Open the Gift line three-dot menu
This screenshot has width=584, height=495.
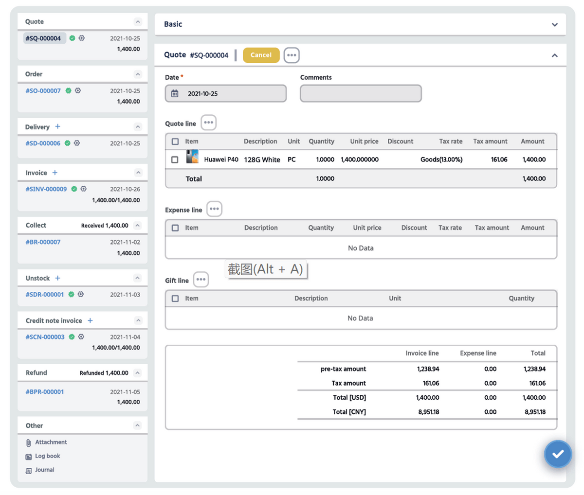201,280
